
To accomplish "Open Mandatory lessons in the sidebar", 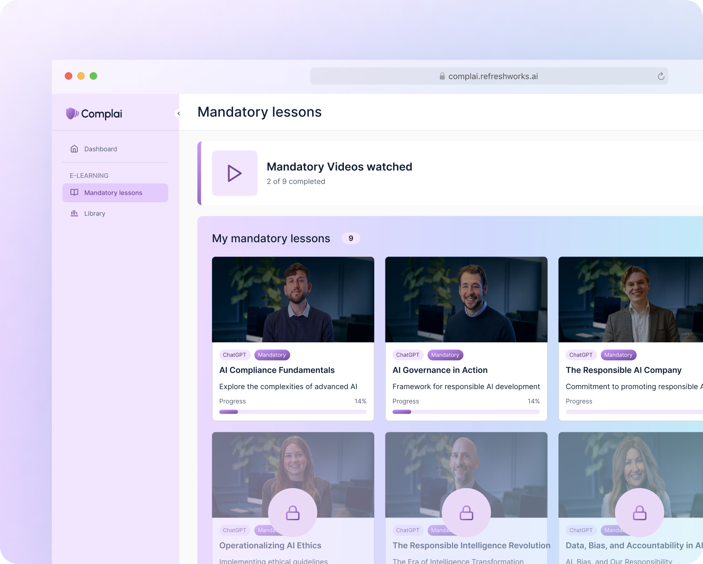I will 113,193.
